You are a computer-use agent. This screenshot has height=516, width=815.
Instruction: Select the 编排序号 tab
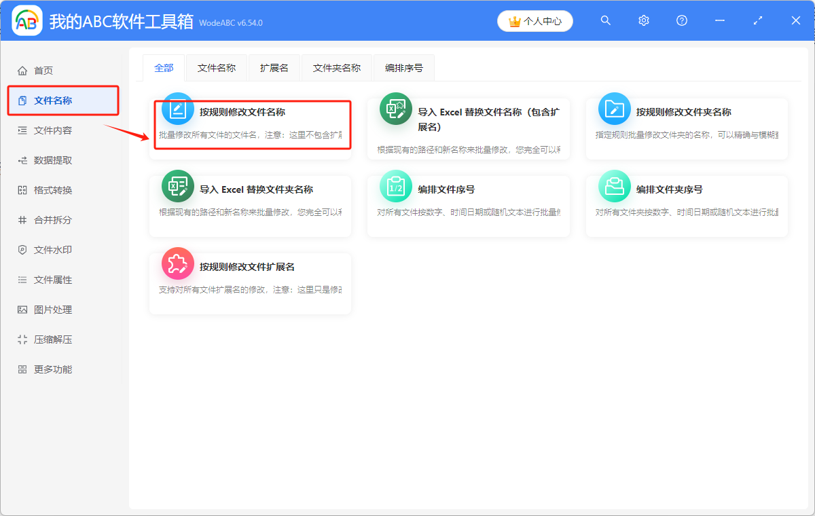pos(403,67)
